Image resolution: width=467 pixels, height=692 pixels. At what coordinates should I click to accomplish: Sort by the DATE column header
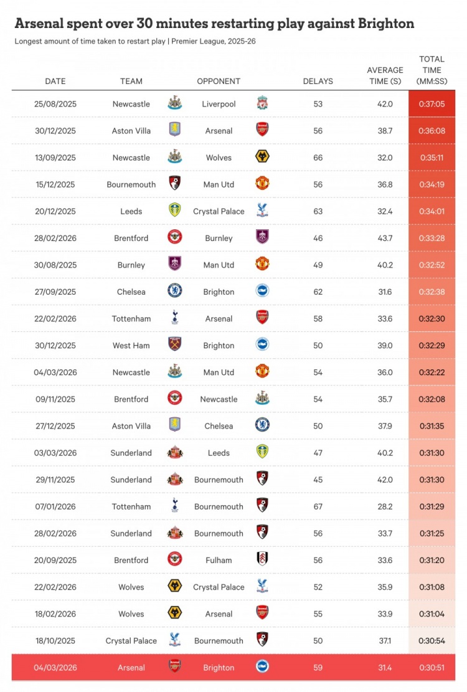pyautogui.click(x=55, y=81)
